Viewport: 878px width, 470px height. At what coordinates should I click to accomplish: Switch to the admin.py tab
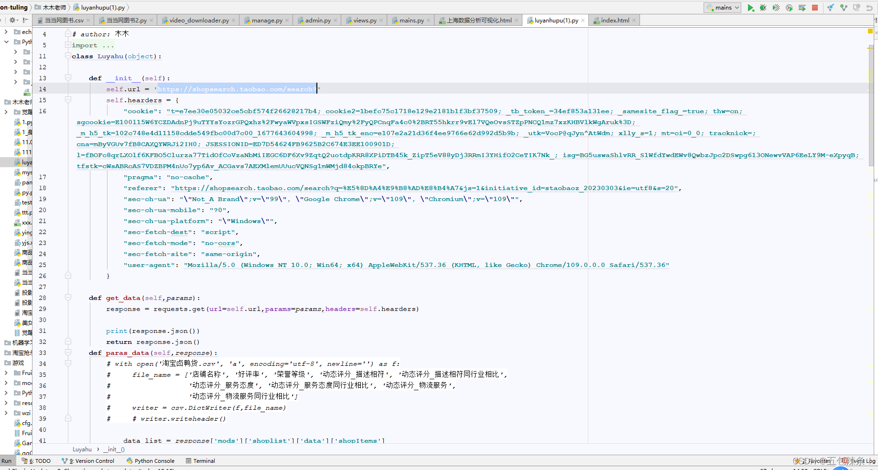coord(318,21)
